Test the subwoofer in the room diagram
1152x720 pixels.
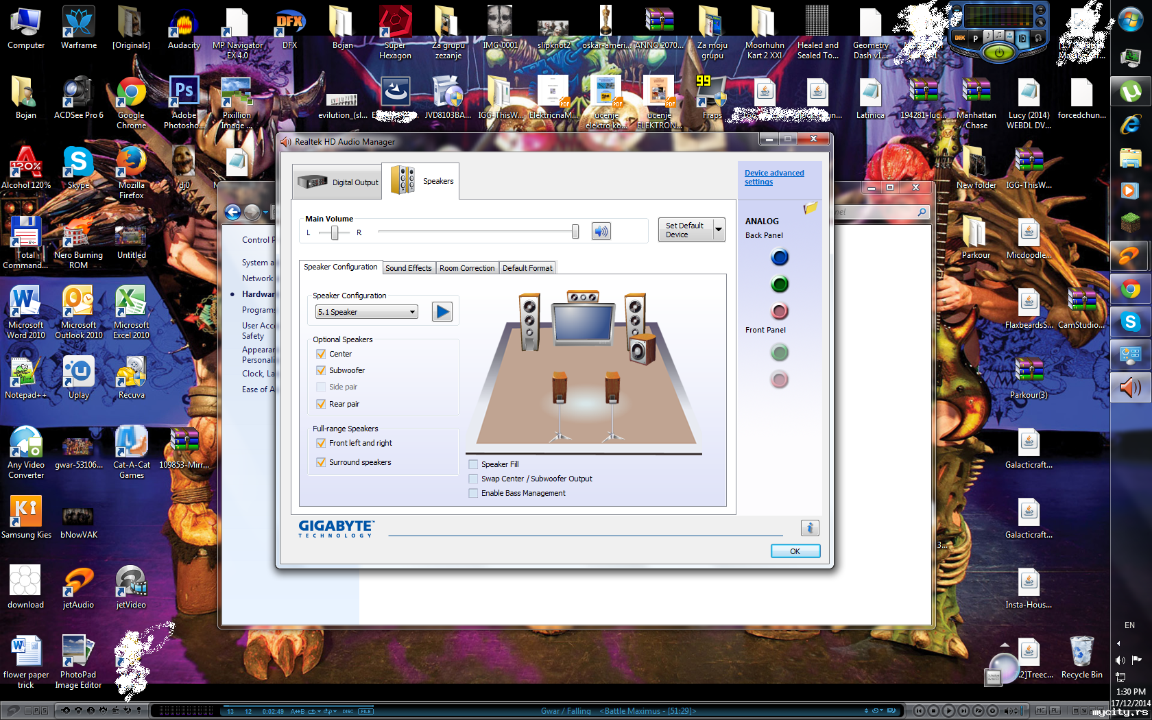coord(642,350)
